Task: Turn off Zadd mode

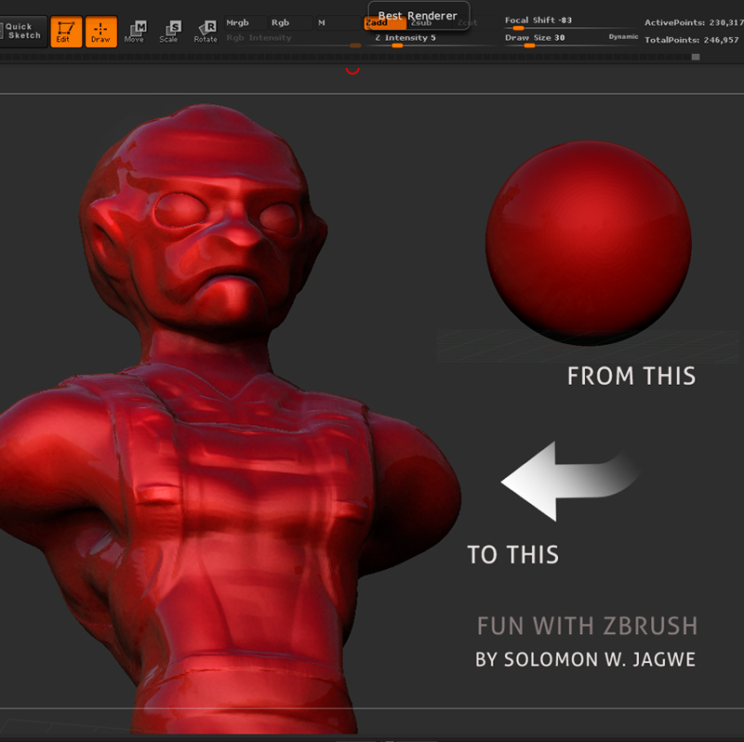Action: [x=385, y=22]
